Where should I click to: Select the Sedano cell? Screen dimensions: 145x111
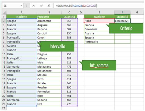(x=49, y=100)
